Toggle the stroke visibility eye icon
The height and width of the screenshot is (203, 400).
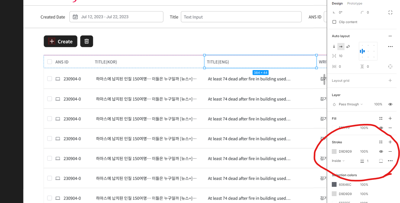381,152
